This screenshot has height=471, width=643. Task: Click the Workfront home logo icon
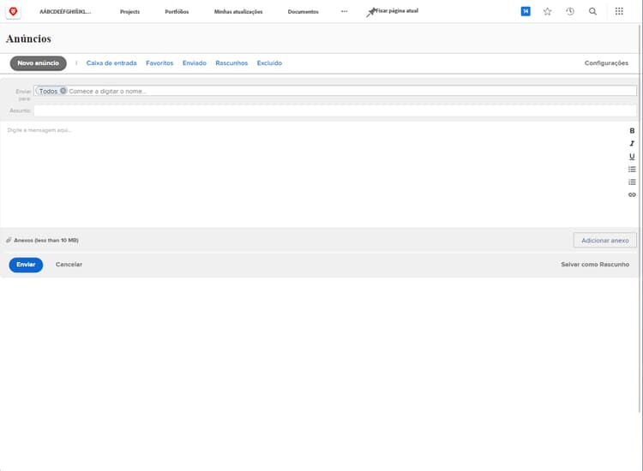click(x=13, y=11)
